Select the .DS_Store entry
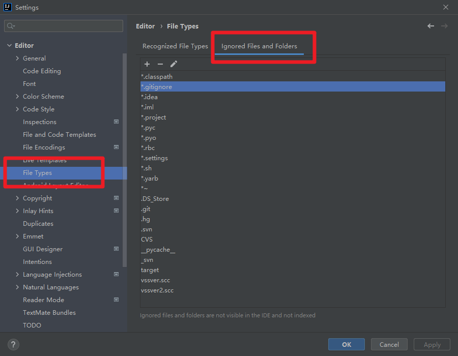458x356 pixels. pos(293,199)
